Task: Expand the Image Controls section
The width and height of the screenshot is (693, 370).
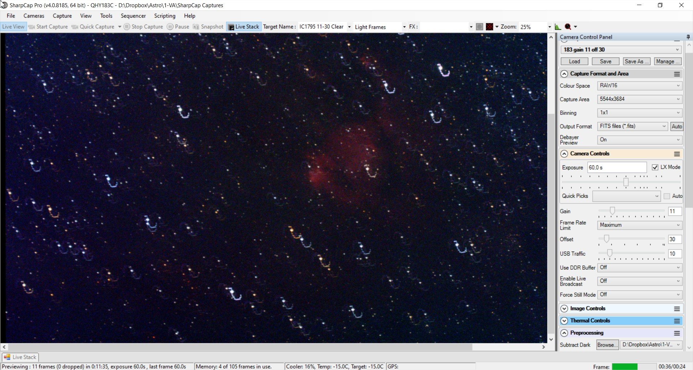Action: [x=564, y=309]
